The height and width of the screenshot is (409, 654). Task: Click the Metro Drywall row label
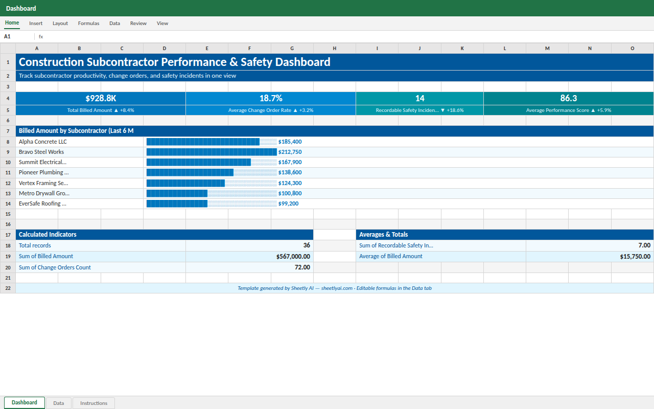[80, 193]
